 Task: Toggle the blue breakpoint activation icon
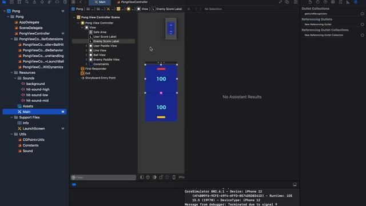tap(74, 184)
